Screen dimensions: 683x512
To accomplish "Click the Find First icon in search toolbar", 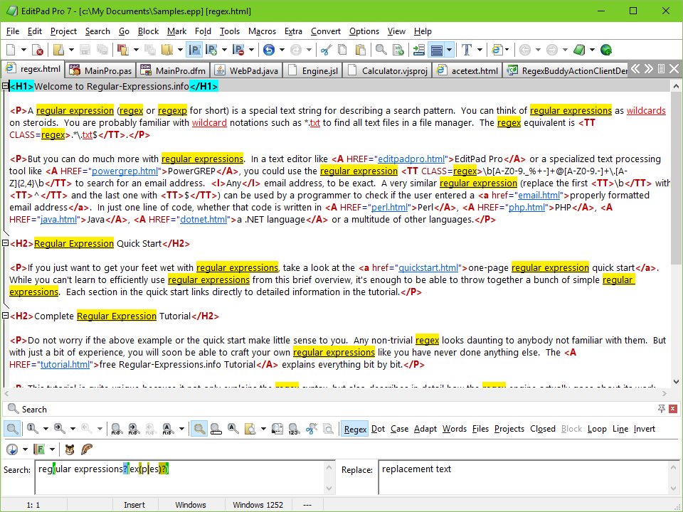I will 33,429.
